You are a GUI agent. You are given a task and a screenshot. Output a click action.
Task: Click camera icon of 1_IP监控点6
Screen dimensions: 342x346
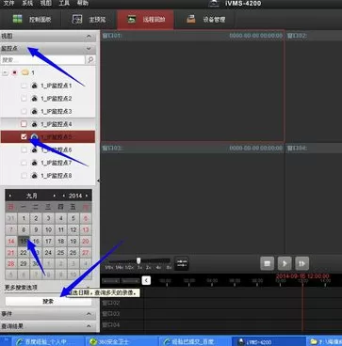coord(35,150)
